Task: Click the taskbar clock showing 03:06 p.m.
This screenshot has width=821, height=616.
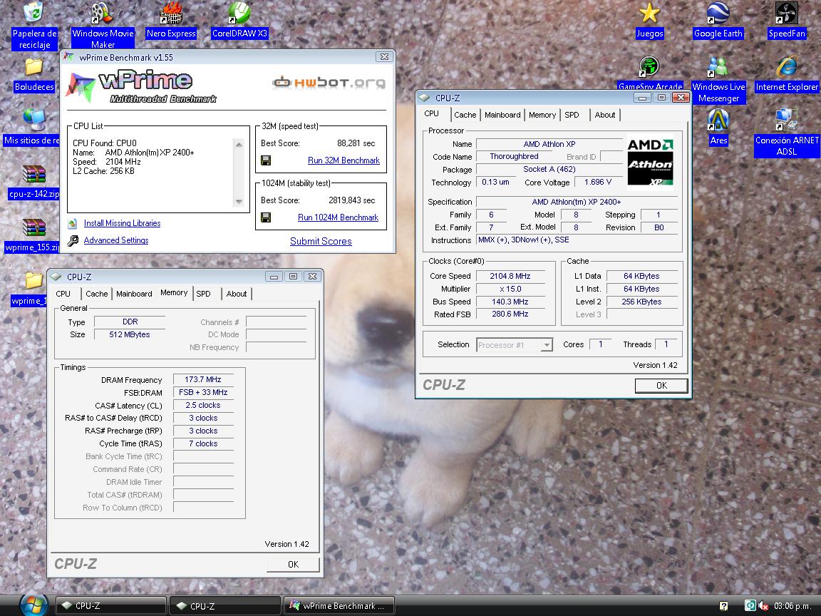Action: (x=792, y=606)
